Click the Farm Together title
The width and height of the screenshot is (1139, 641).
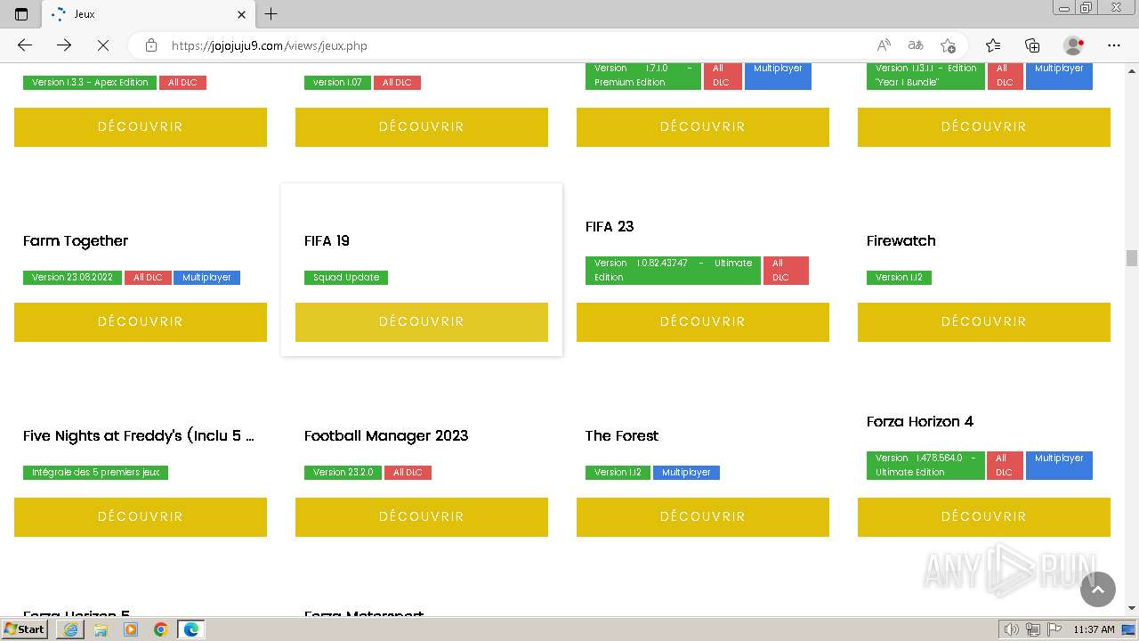(x=76, y=241)
